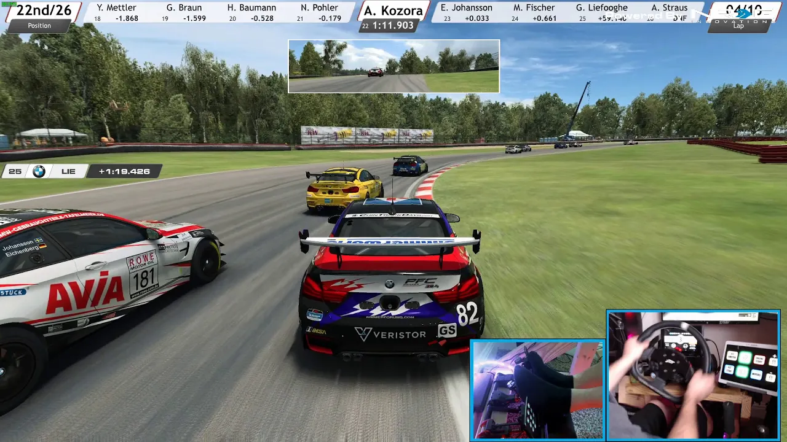
Task: Click the IMSA decal on car 82
Action: click(317, 330)
